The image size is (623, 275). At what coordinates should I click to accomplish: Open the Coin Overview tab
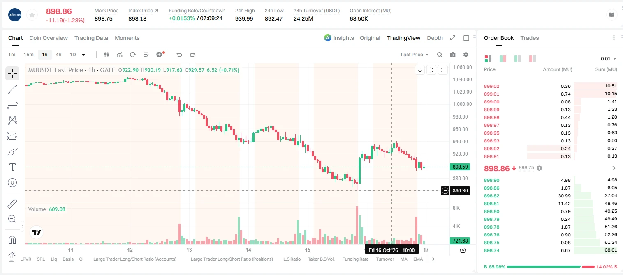pyautogui.click(x=49, y=38)
